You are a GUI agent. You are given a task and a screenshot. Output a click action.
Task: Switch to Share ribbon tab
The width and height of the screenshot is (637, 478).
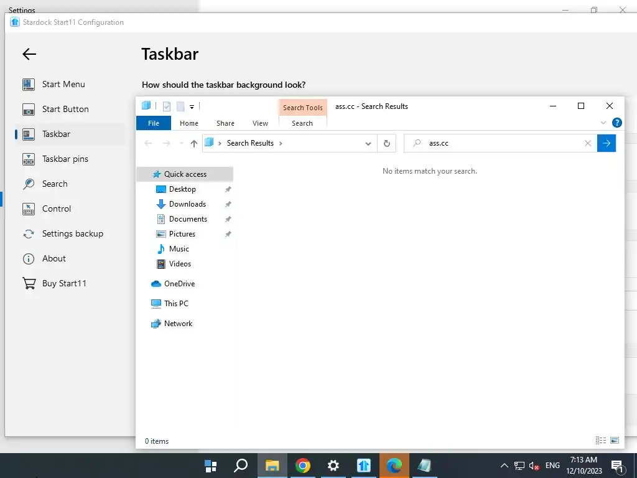(225, 123)
